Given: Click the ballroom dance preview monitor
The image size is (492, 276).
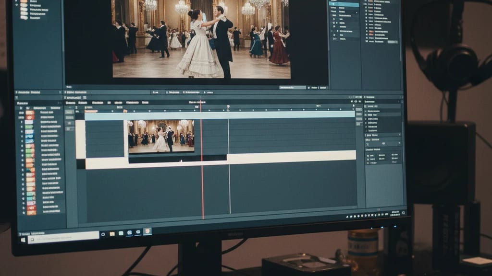Looking at the screenshot, I should point(201,39).
